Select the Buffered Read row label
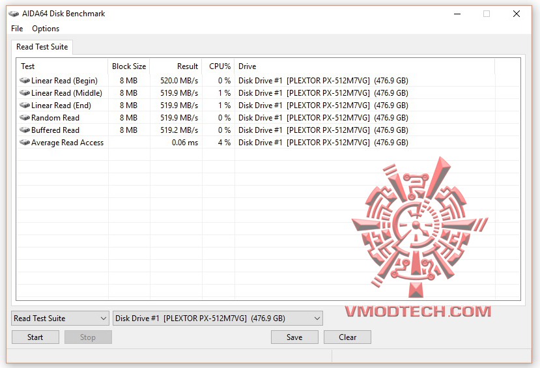The width and height of the screenshot is (540, 368). tap(55, 130)
